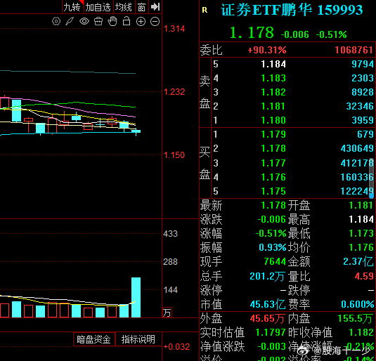Select buy level 3 price 1.177
The image size is (376, 361).
click(273, 163)
